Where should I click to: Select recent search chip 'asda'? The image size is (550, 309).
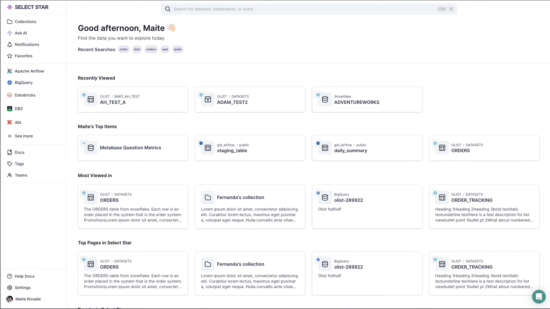[178, 49]
